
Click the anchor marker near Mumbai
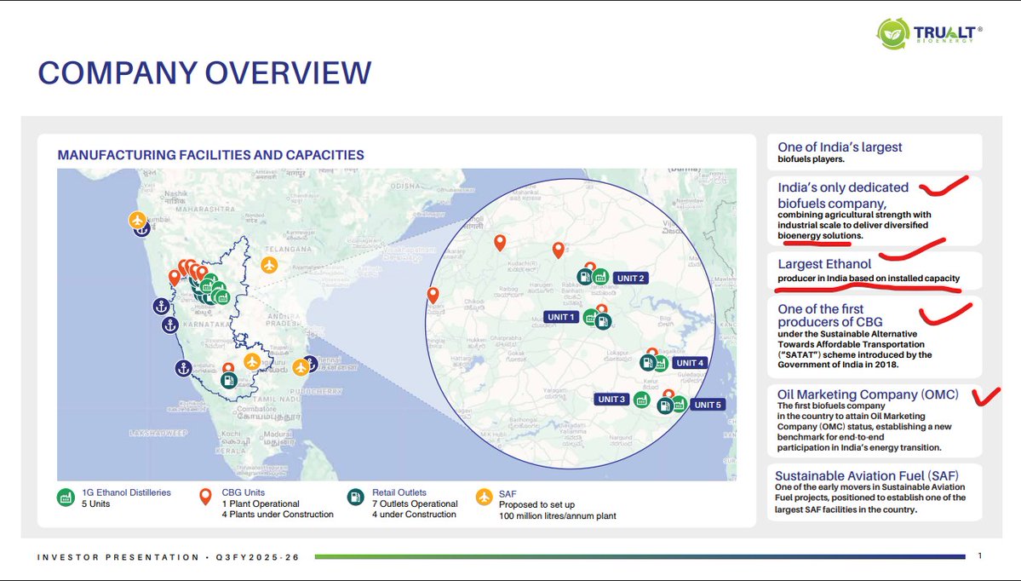pyautogui.click(x=142, y=229)
